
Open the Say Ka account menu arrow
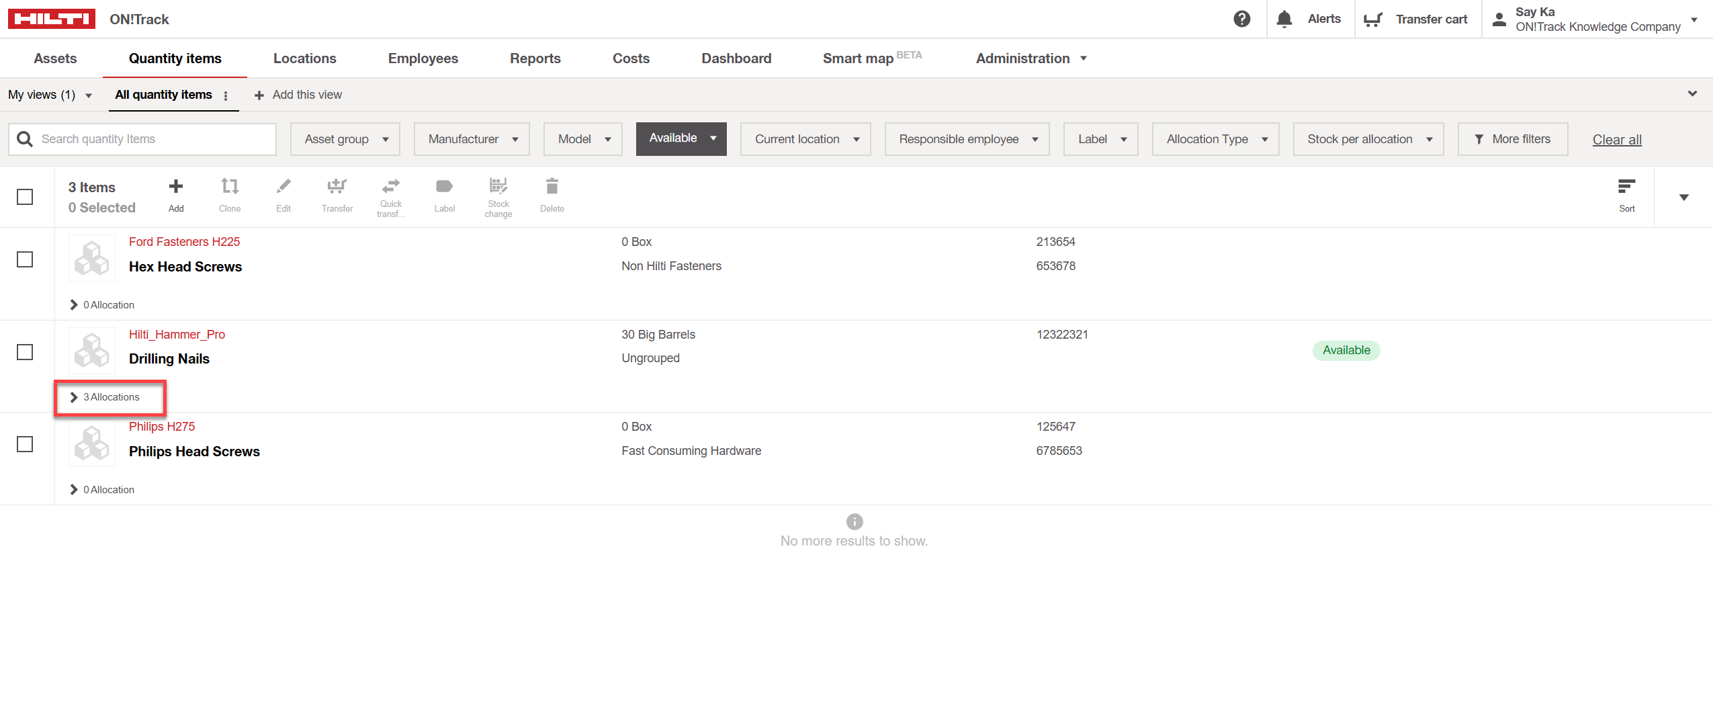point(1694,19)
